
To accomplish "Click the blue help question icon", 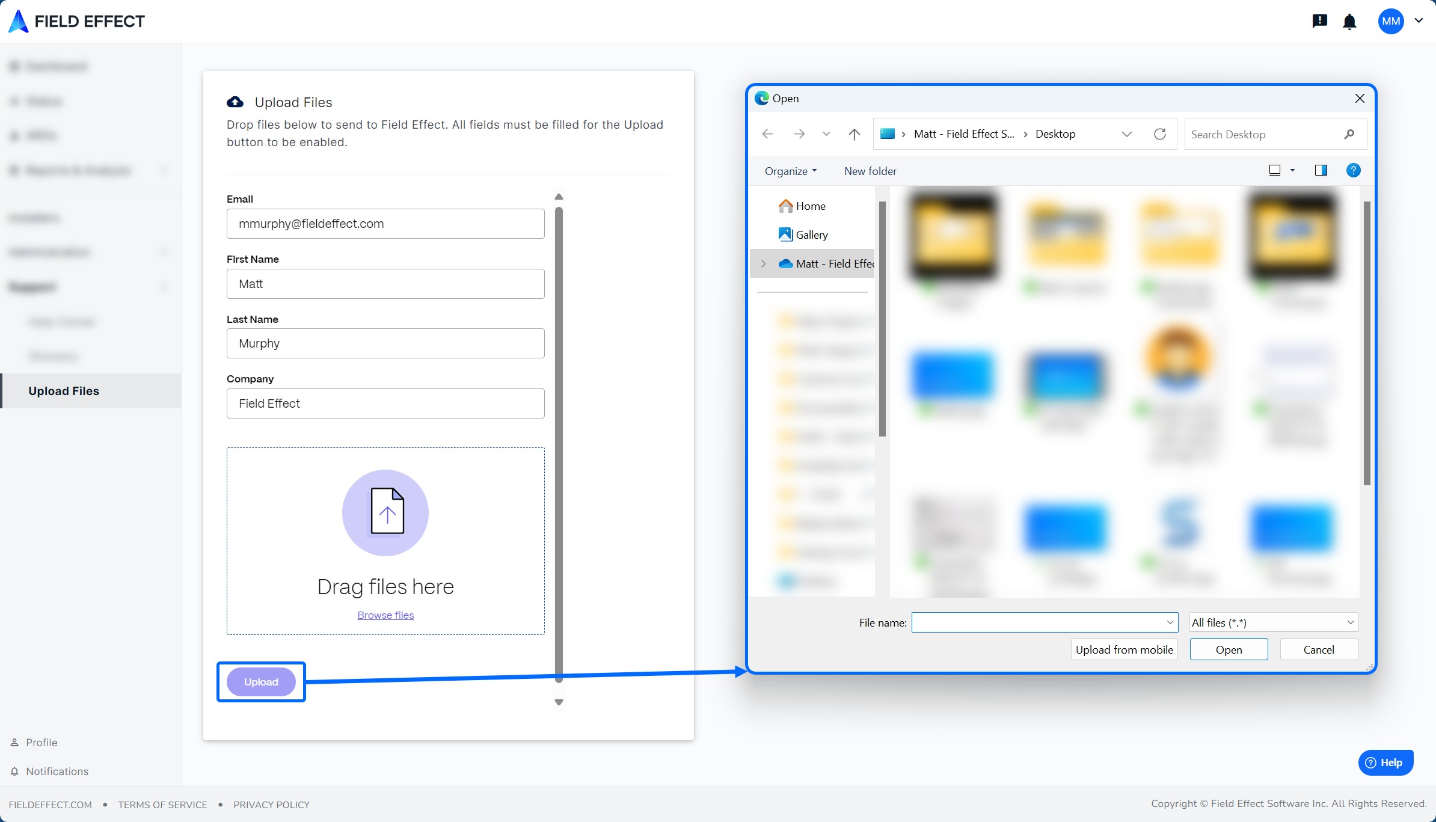I will (1353, 171).
